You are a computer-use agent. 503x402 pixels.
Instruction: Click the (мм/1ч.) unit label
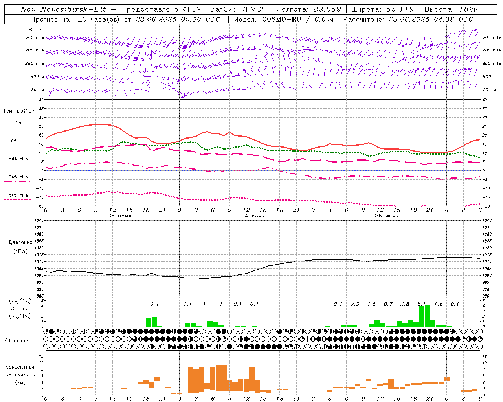tap(20, 316)
